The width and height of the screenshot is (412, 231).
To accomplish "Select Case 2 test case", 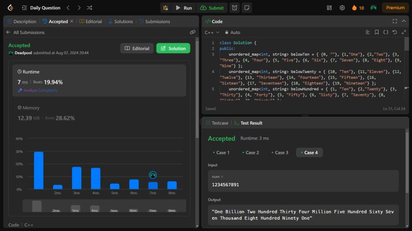I will tap(251, 152).
